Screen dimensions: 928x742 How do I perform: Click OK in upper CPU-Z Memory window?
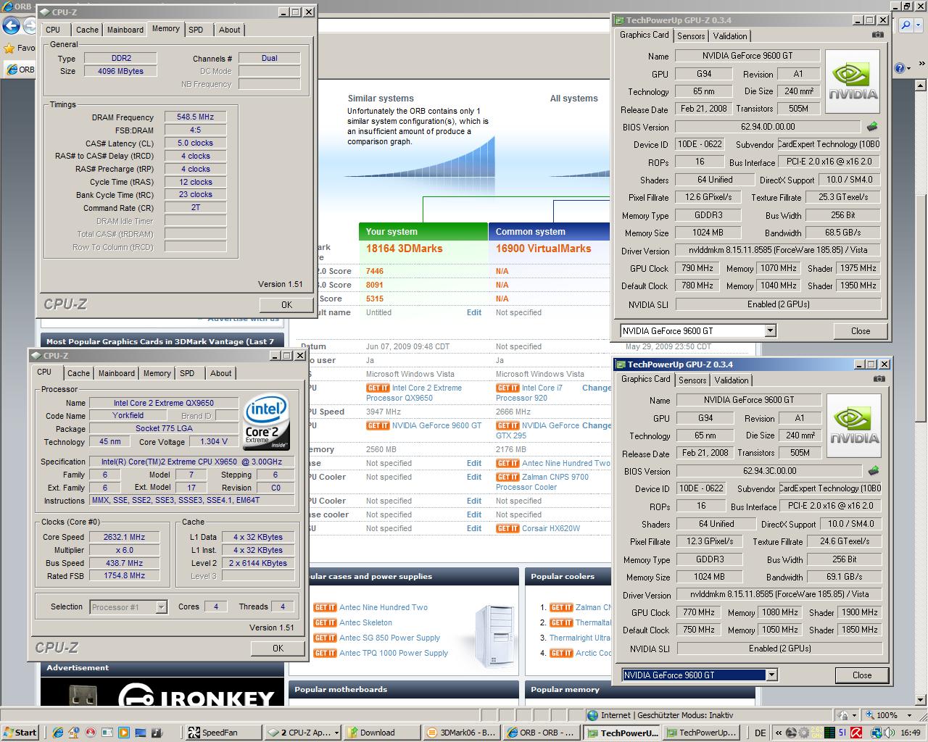click(x=286, y=305)
